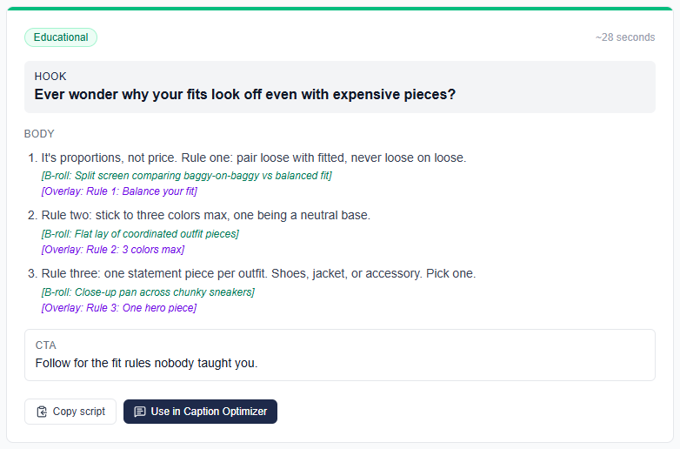Click overlay note Rule 1: Balance your fit
The height and width of the screenshot is (449, 680).
point(119,191)
